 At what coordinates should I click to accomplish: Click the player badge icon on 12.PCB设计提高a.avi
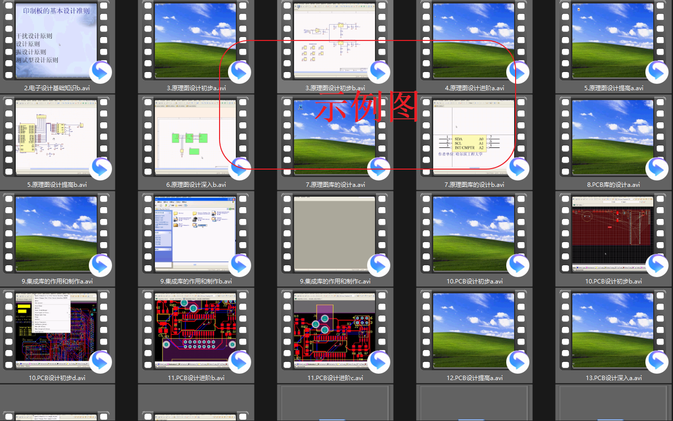click(x=518, y=362)
